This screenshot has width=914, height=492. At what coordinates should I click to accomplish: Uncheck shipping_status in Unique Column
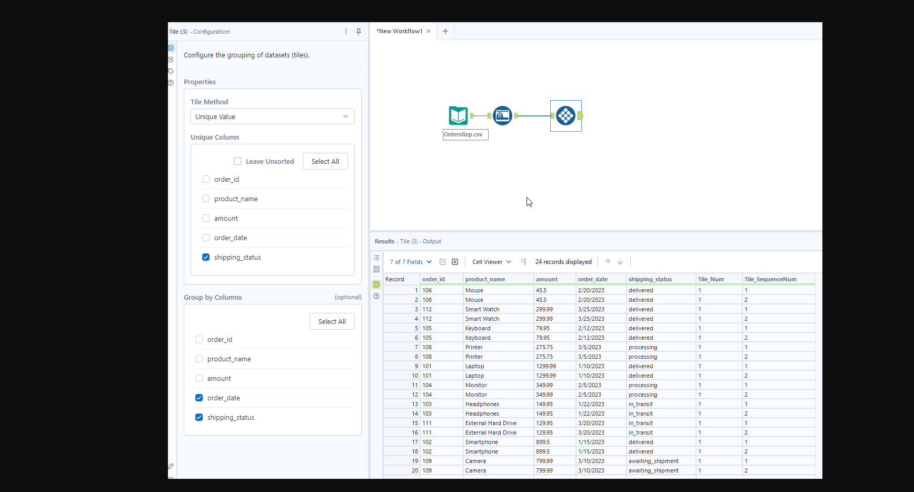206,257
